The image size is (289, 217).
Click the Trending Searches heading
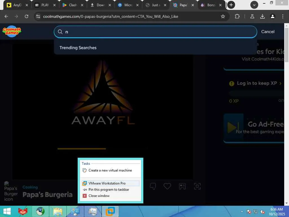coord(78,47)
